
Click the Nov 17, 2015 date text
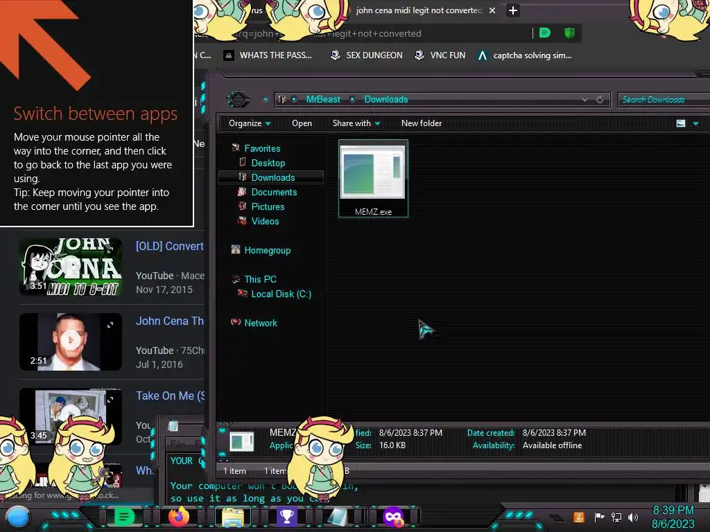point(164,290)
